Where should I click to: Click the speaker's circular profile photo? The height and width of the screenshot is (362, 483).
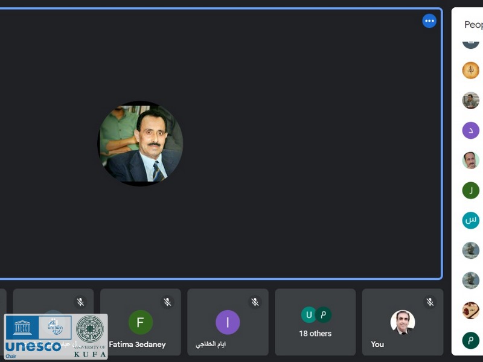140,143
